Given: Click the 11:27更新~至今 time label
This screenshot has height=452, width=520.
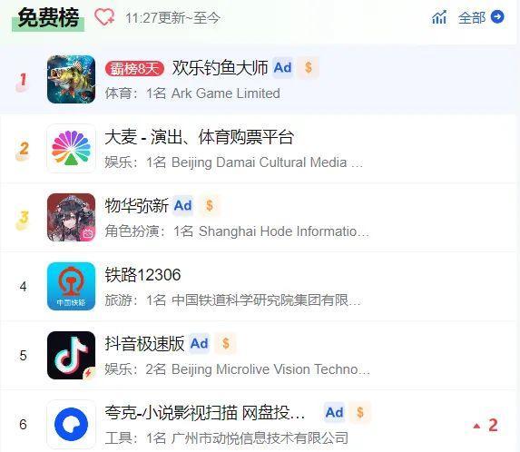Looking at the screenshot, I should pyautogui.click(x=172, y=17).
